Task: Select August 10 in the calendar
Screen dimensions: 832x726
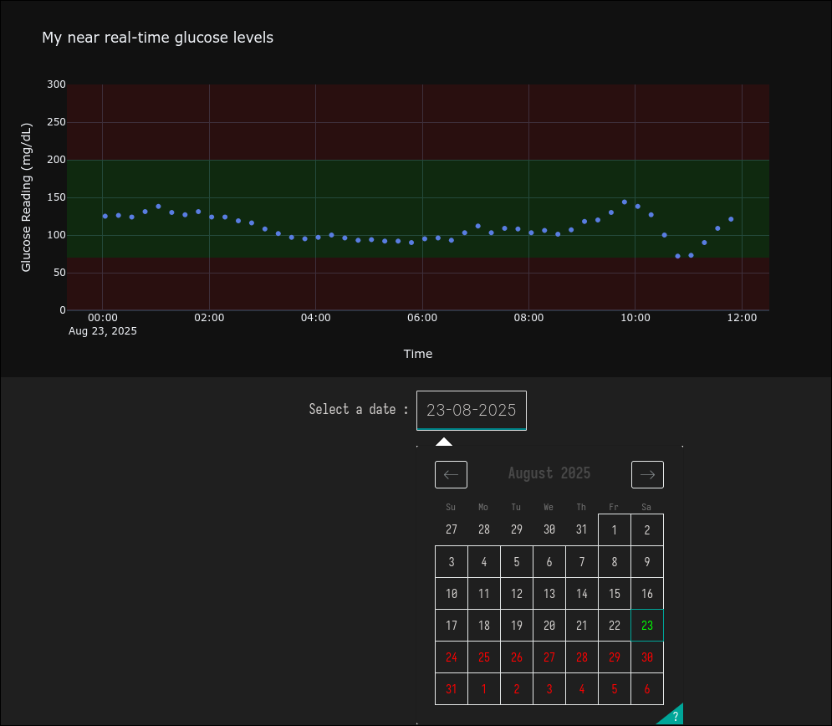Action: 451,593
